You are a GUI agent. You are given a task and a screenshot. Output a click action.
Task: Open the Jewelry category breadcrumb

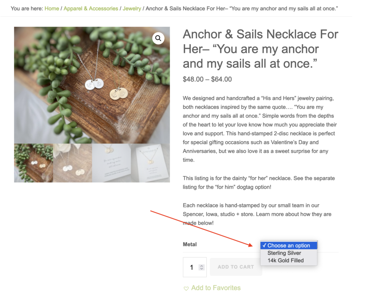(x=132, y=8)
